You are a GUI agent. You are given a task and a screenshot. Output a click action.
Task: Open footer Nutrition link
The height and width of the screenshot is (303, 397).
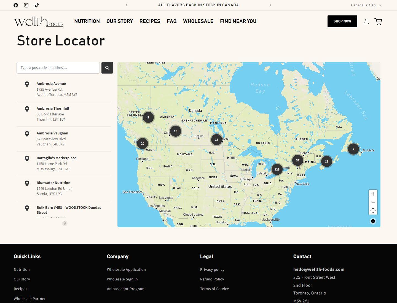22,269
